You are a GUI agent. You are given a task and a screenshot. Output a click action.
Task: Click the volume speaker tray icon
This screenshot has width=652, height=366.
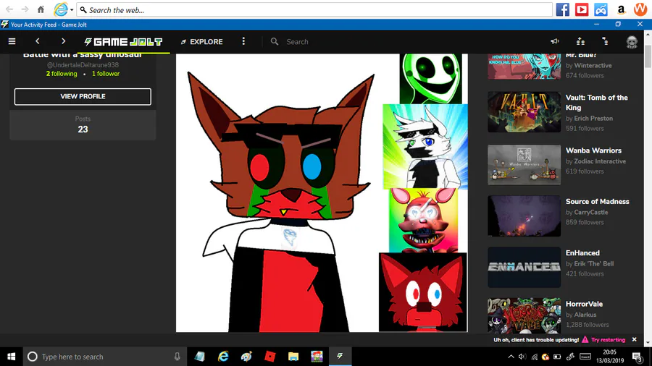(x=522, y=357)
